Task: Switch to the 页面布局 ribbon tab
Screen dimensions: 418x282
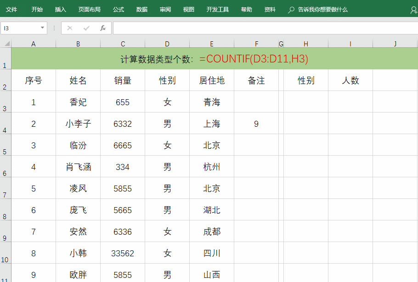Action: (89, 10)
